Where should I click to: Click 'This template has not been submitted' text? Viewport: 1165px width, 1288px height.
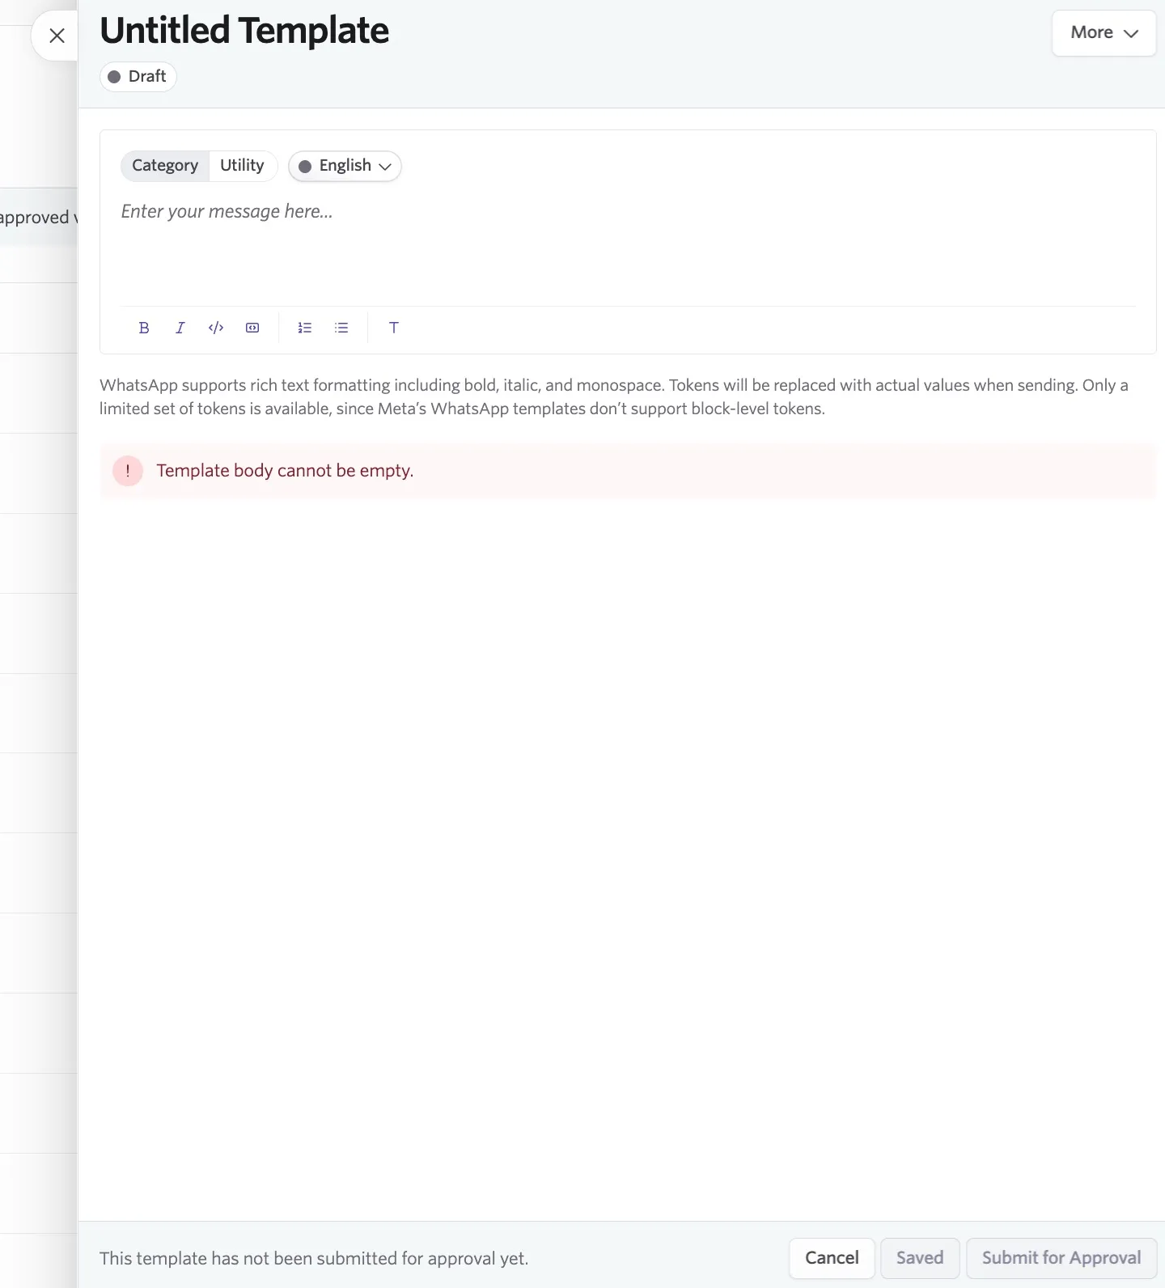click(314, 1258)
